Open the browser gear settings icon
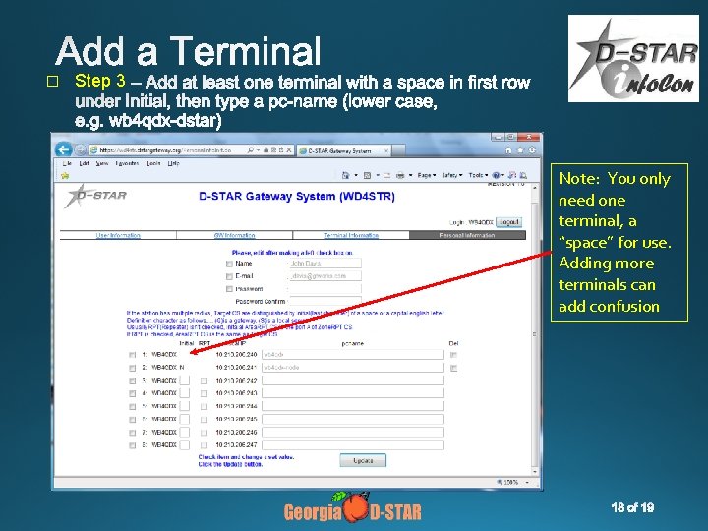 tap(532, 150)
